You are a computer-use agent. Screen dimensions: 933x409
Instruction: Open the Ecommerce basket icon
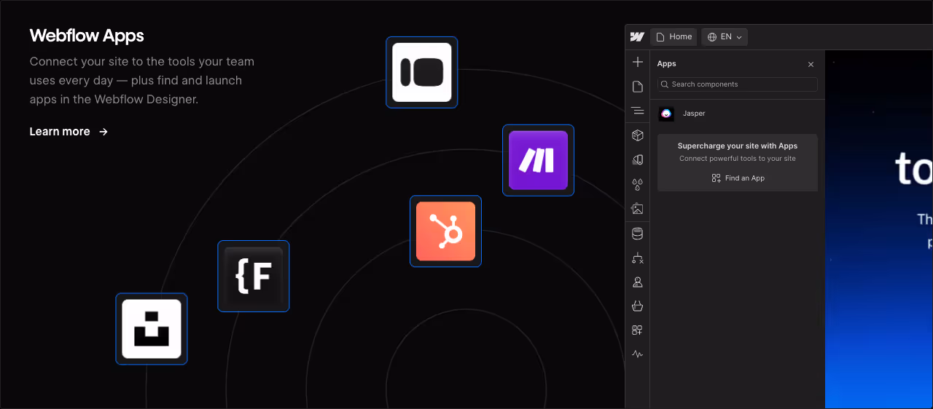point(638,306)
